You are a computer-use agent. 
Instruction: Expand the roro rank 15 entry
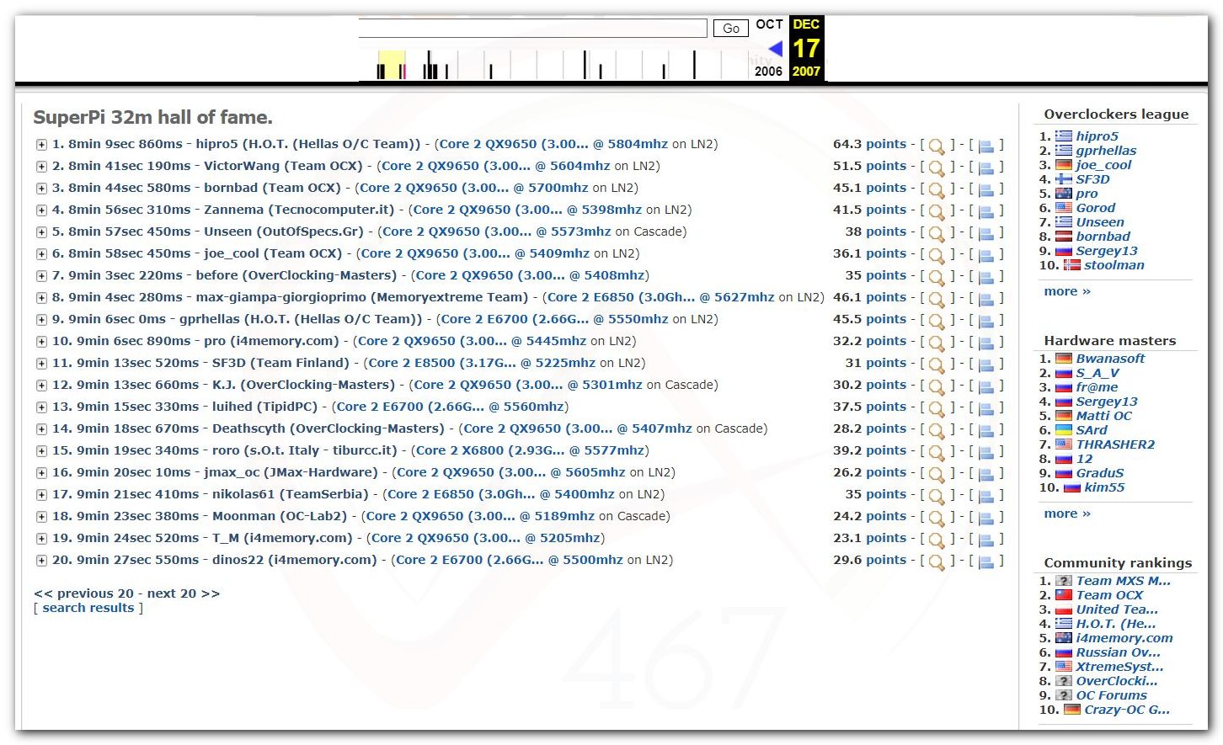point(40,451)
